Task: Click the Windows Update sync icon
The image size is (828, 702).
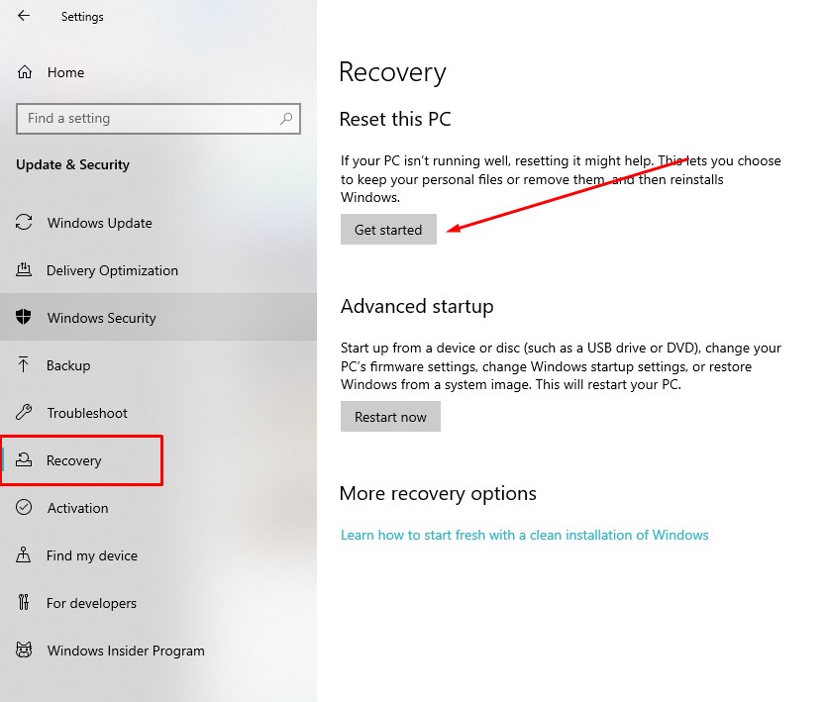Action: (24, 223)
